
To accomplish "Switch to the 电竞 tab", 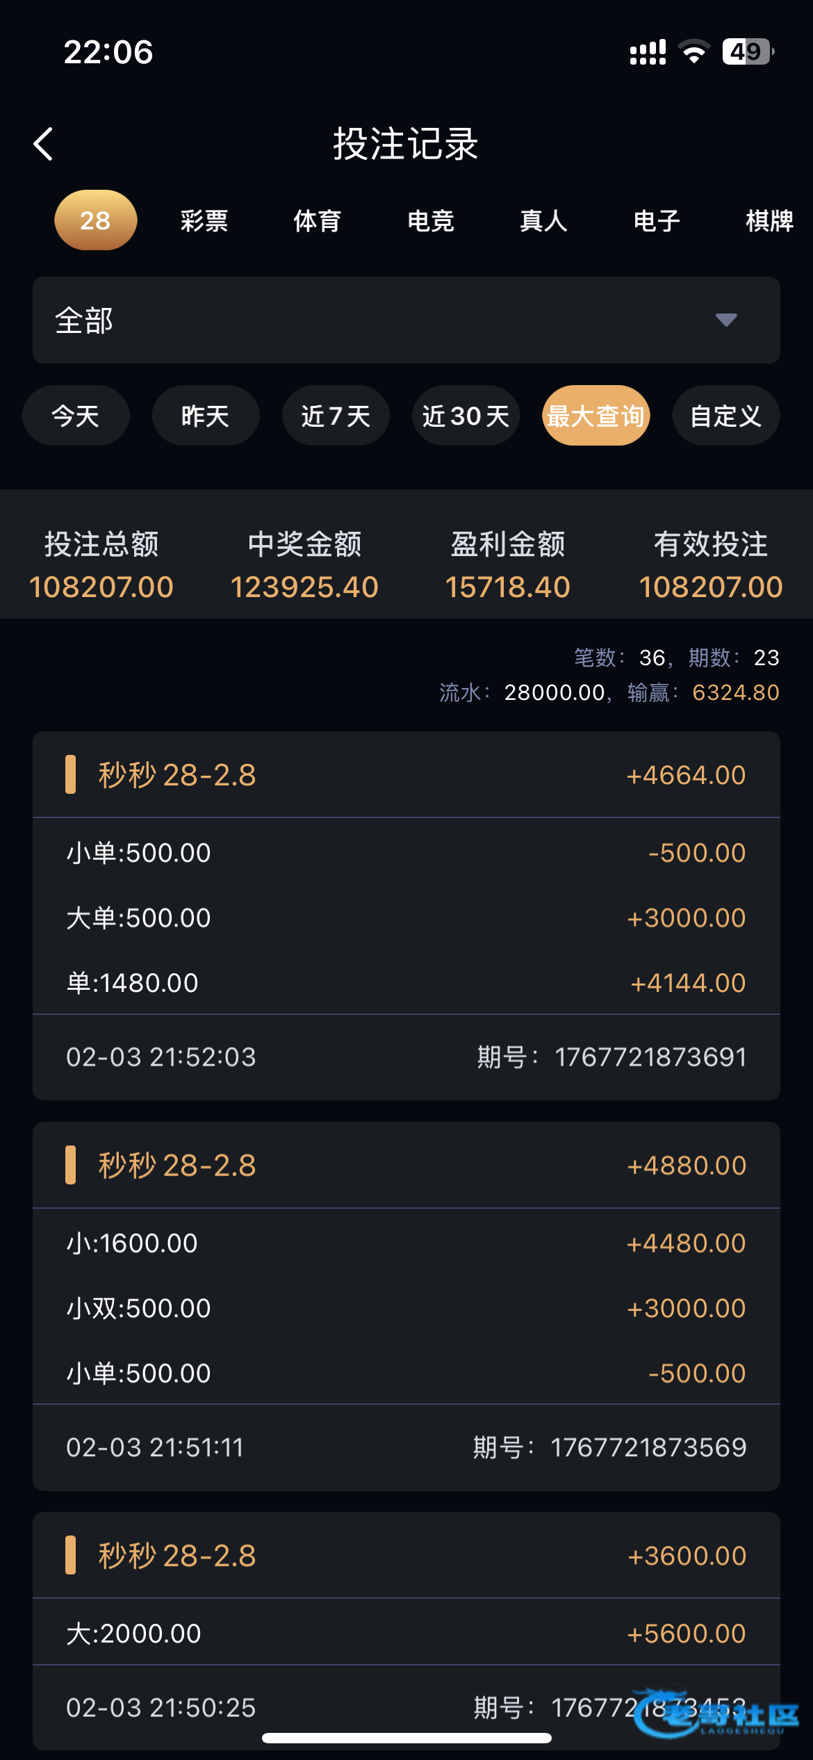I will [431, 221].
